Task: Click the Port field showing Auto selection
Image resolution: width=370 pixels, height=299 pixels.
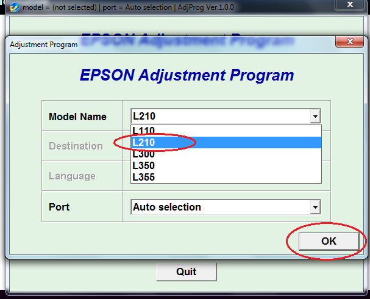Action: [226, 207]
